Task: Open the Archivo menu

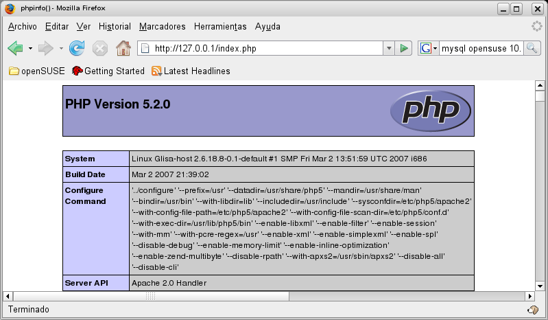Action: click(22, 26)
